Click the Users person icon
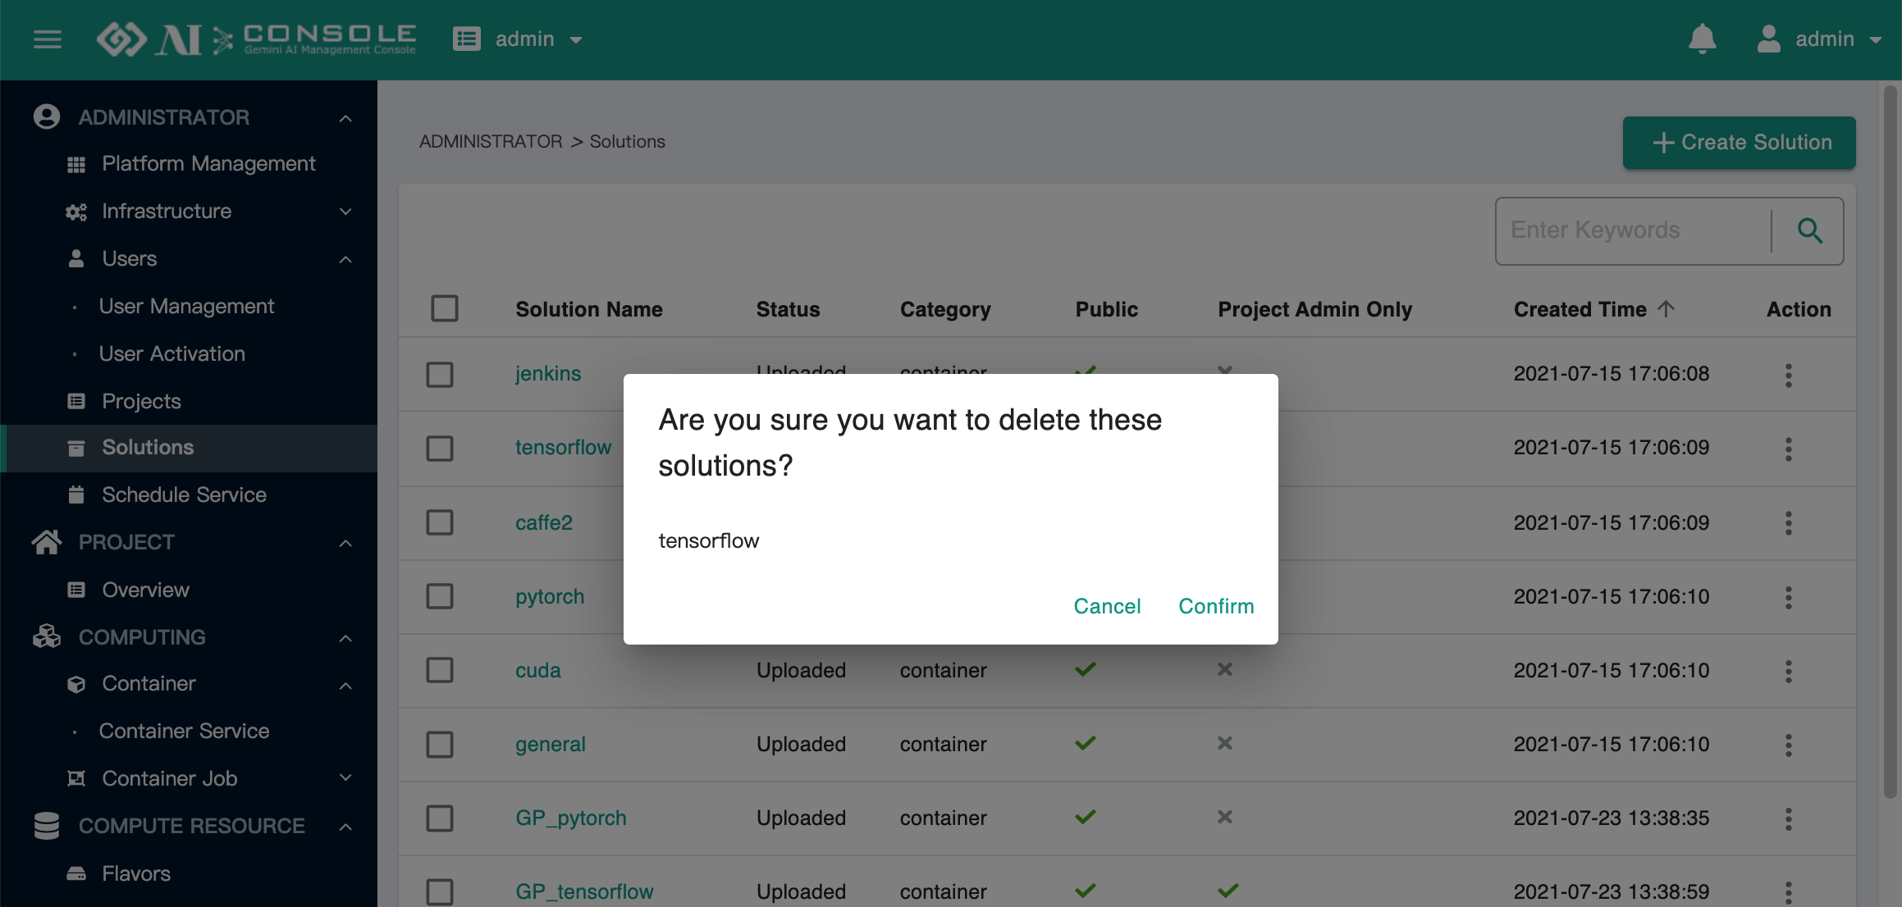 [x=76, y=259]
